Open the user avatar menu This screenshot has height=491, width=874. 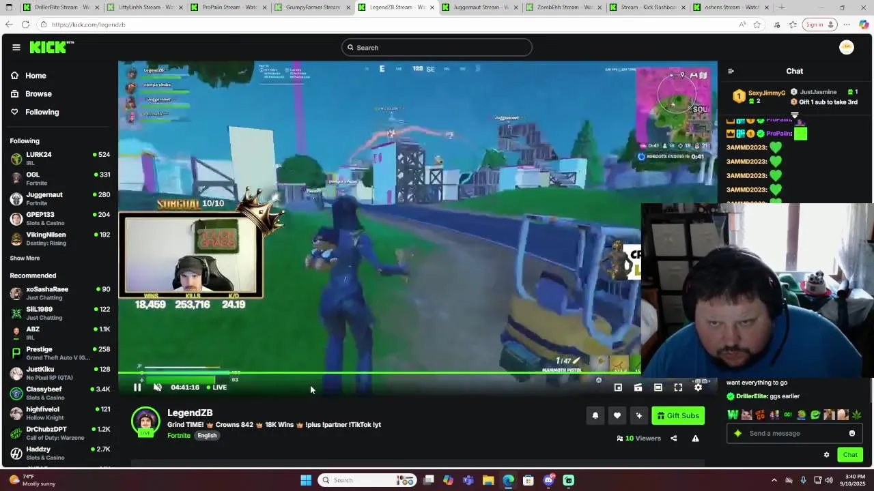click(847, 47)
